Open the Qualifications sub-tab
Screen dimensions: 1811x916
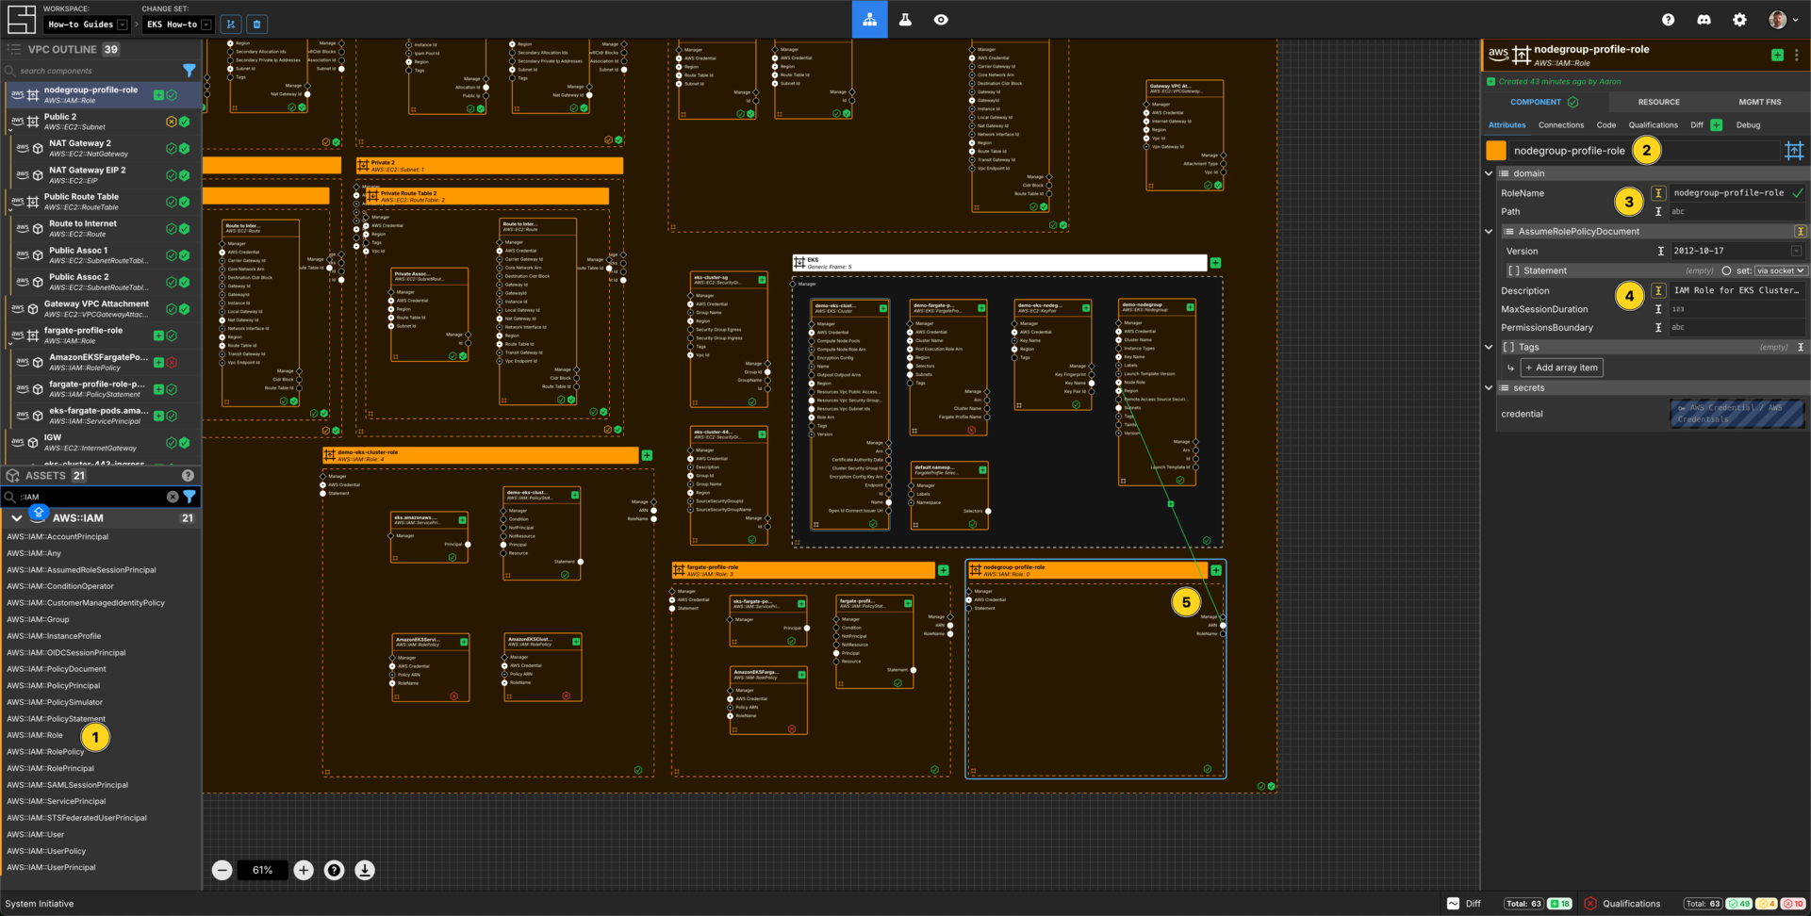(1653, 125)
